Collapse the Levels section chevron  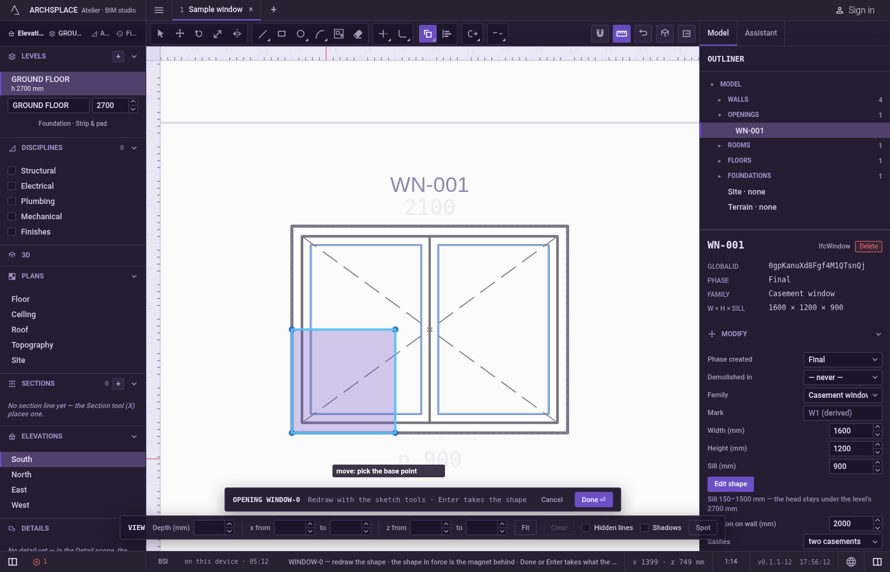coord(134,57)
